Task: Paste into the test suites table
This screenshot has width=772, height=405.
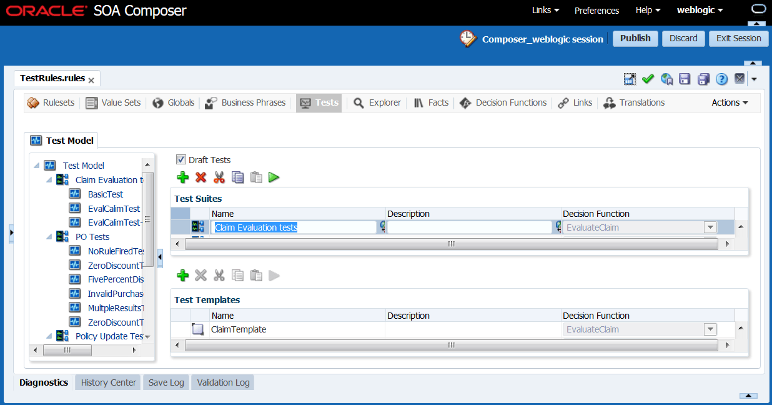Action: 255,177
